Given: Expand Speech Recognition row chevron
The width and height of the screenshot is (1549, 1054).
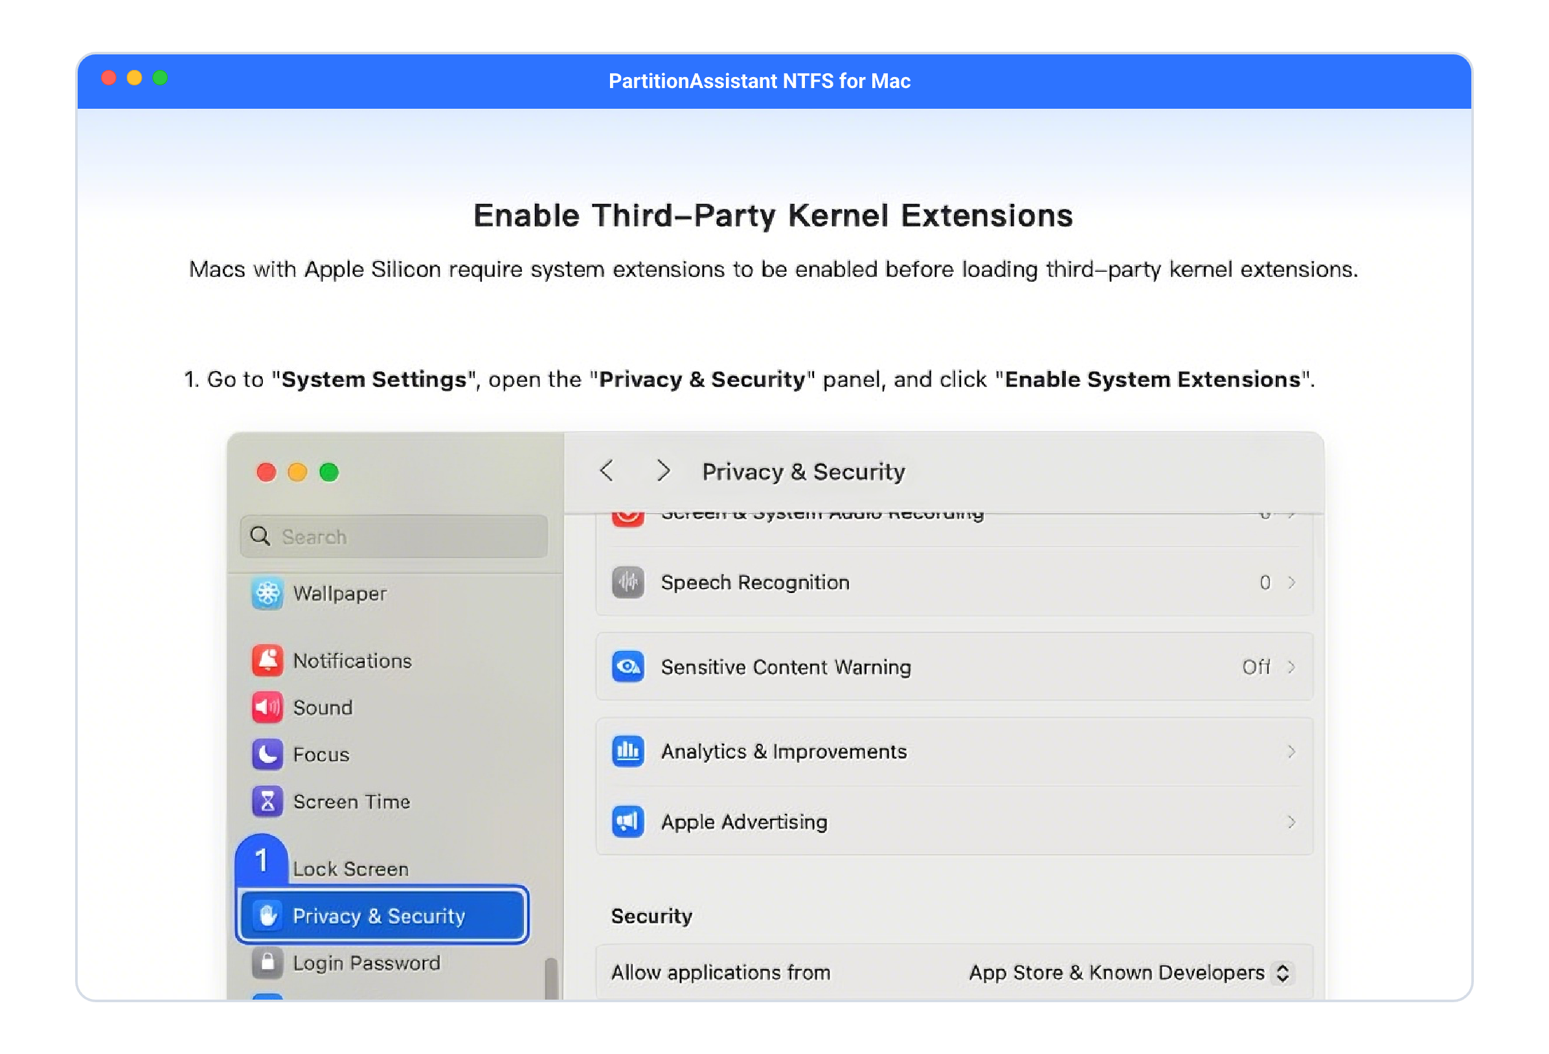Looking at the screenshot, I should coord(1291,582).
